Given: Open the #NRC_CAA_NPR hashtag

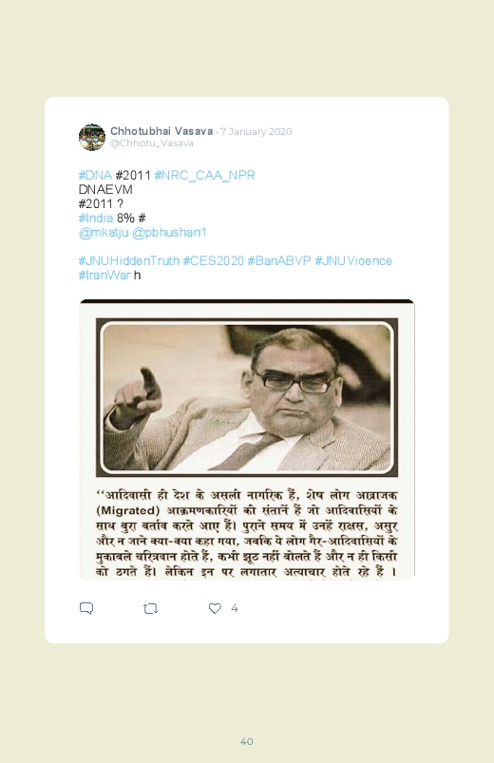Looking at the screenshot, I should 204,175.
